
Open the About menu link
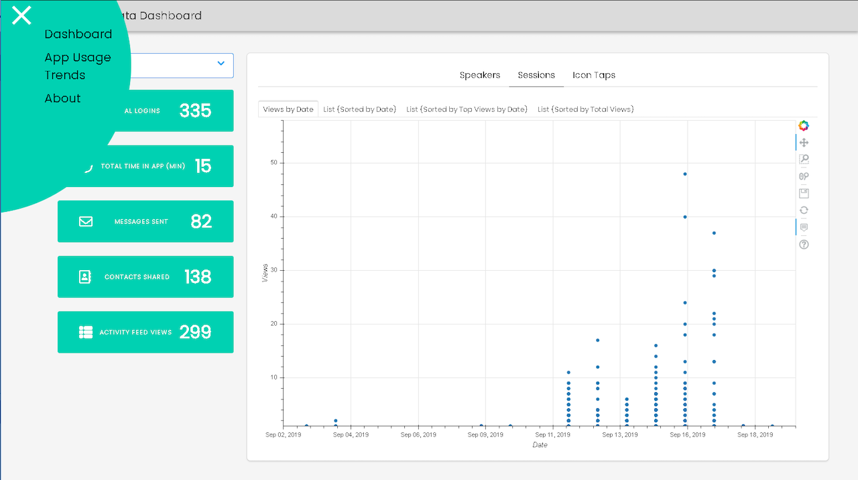pos(62,99)
